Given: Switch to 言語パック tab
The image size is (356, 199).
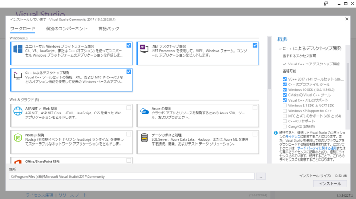Looking at the screenshot, I should (109, 28).
